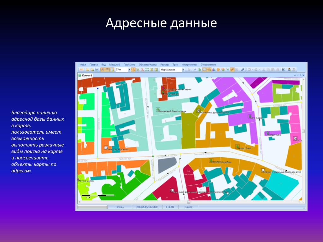Click the feather pen toolbar icon
This screenshot has height=242, width=323.
point(243,70)
